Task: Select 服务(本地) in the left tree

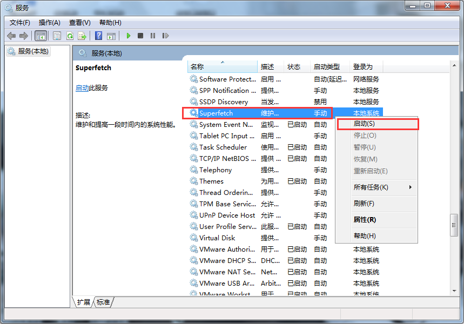Action: coord(33,51)
